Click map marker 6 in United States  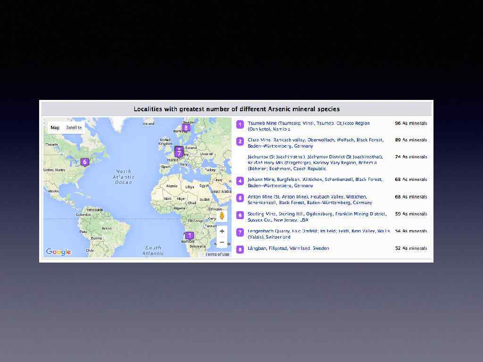(85, 162)
